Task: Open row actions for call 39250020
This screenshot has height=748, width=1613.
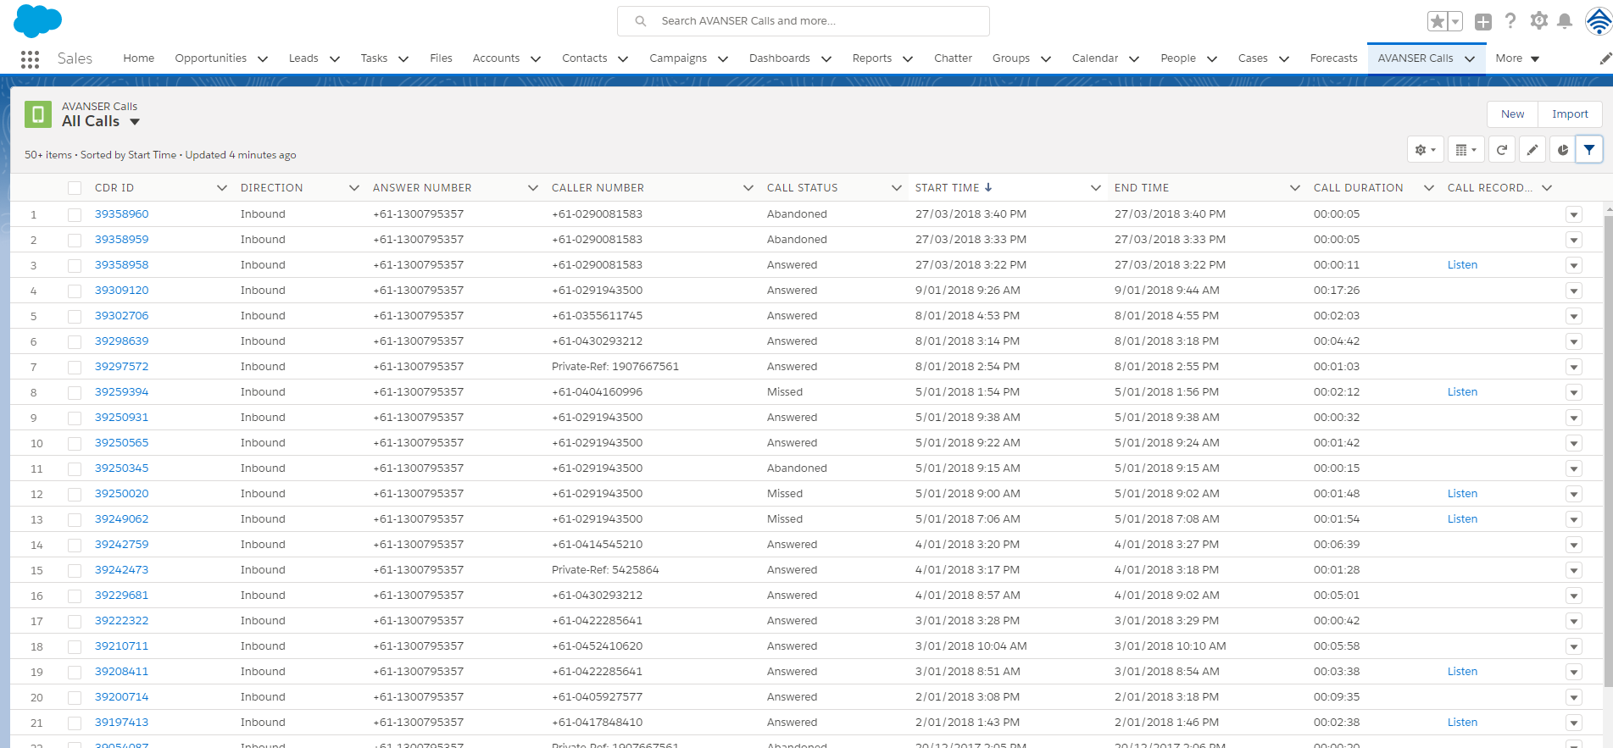Action: click(x=1574, y=494)
